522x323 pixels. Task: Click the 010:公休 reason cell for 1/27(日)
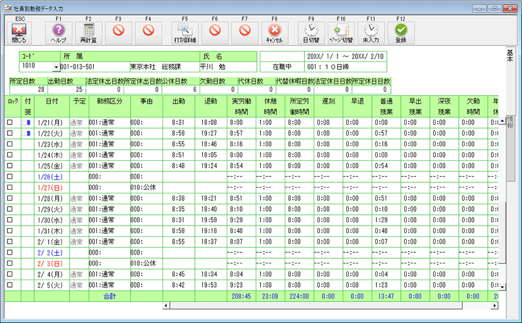point(147,188)
